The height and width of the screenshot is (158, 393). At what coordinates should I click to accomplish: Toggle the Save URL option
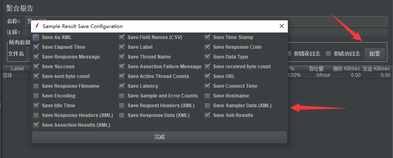pos(207,76)
